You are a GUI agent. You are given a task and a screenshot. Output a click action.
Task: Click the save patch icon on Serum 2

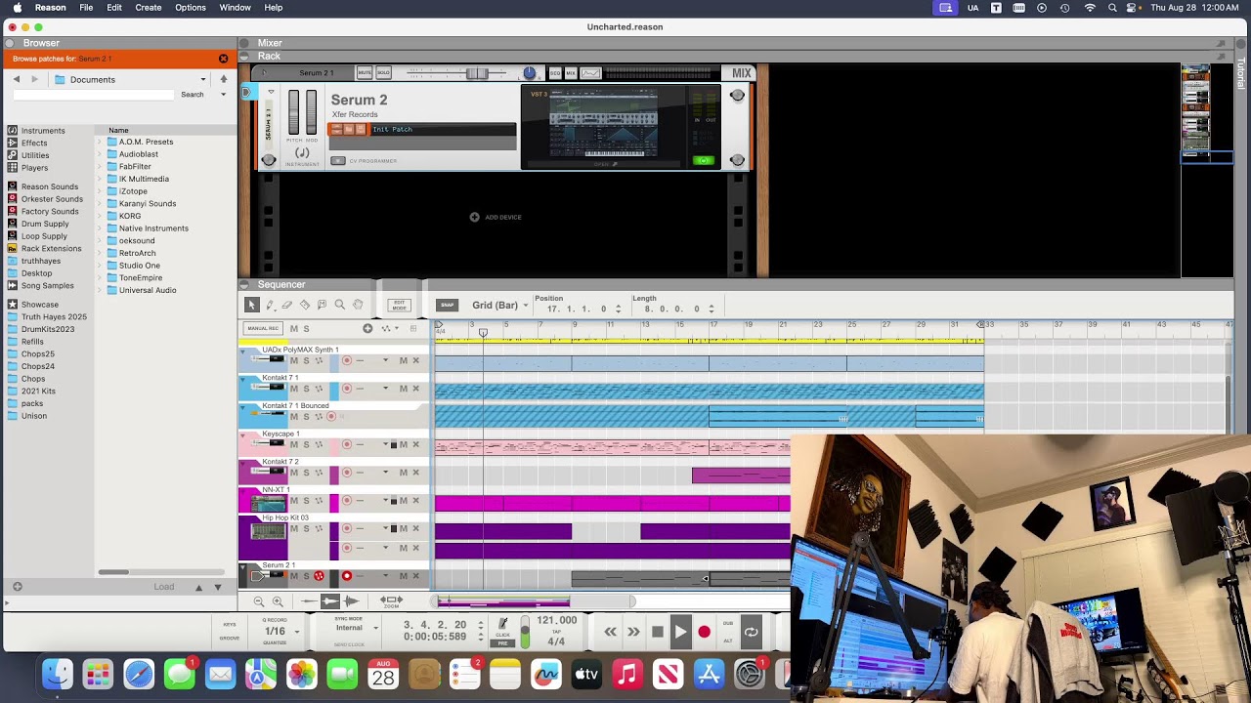360,129
